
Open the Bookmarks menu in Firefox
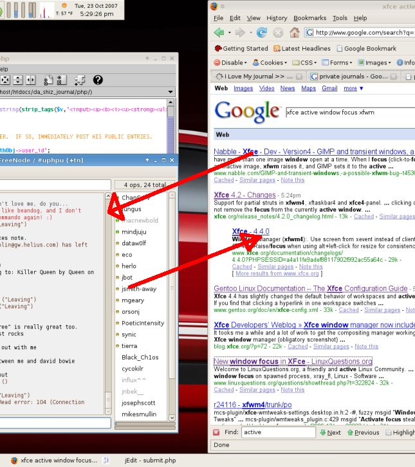point(310,18)
